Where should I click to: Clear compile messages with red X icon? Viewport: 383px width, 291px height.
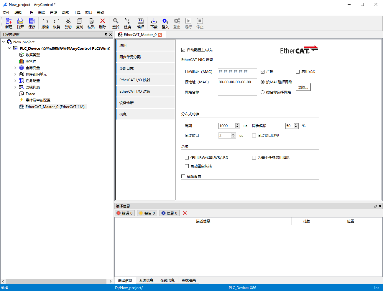pos(185,213)
